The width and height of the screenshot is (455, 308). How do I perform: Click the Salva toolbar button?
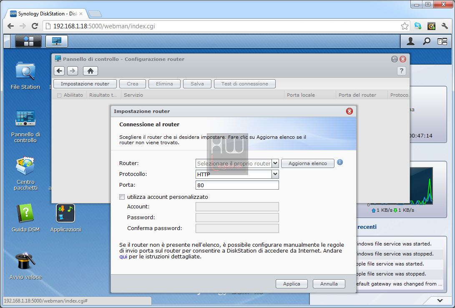197,84
